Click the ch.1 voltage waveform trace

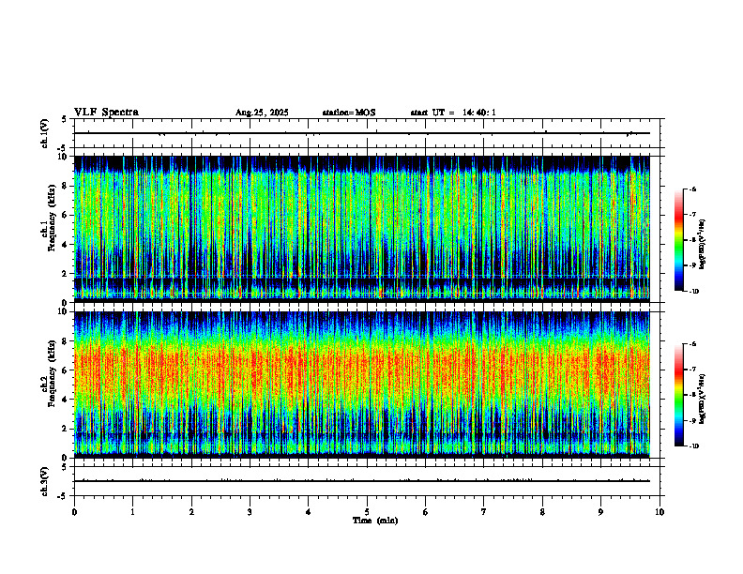[x=362, y=133]
